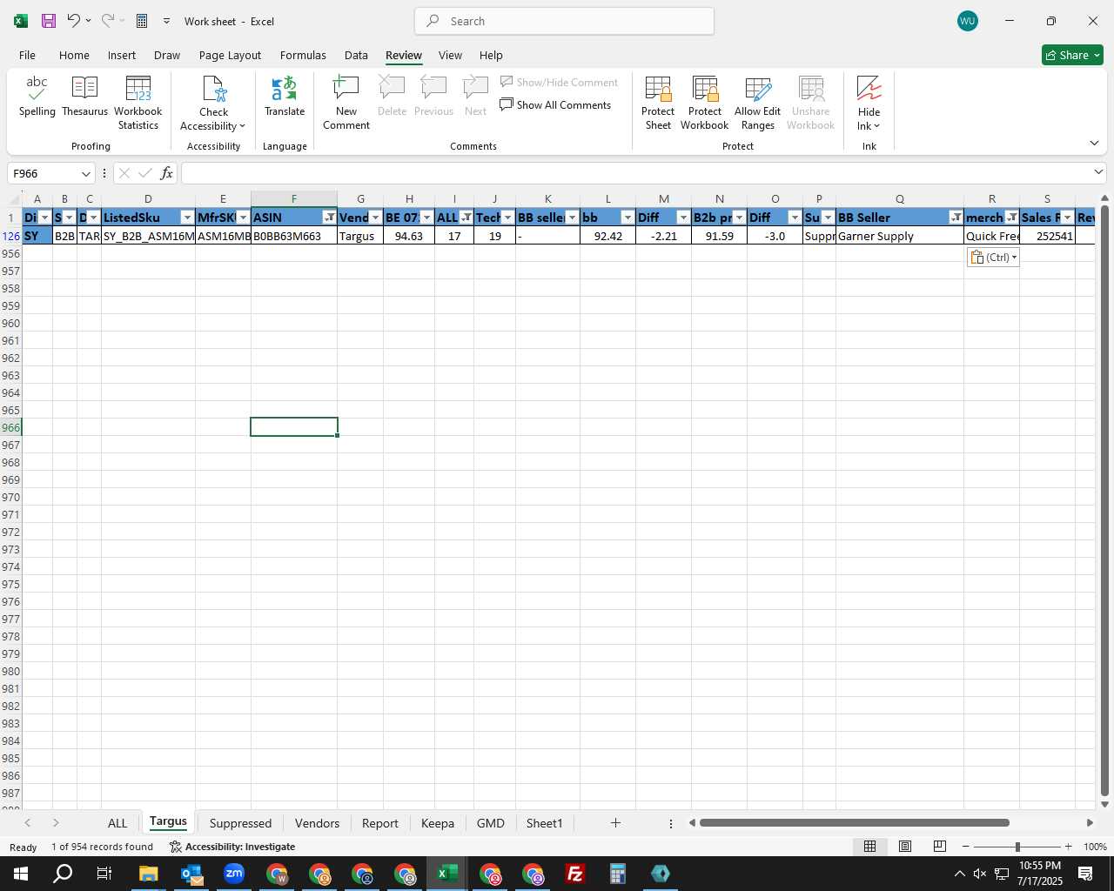Open calculator icon in Quick Access Toolbar
The image size is (1114, 891).
pyautogui.click(x=142, y=21)
